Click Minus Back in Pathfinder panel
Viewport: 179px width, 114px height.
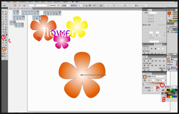162,53
